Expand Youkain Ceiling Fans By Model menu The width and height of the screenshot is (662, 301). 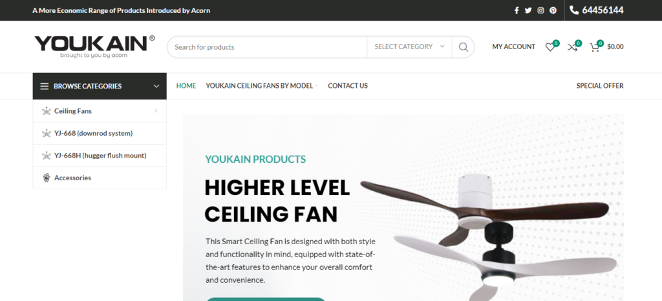(x=262, y=86)
